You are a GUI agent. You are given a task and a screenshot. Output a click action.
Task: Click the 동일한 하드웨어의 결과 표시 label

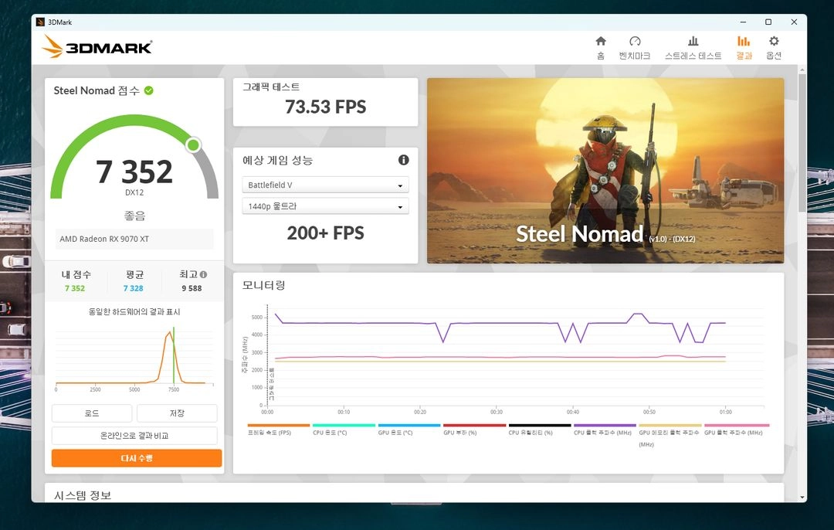(134, 312)
